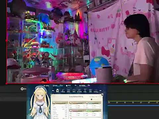Open the house icon tab in game menu
The width and height of the screenshot is (159, 119).
pos(74,91)
